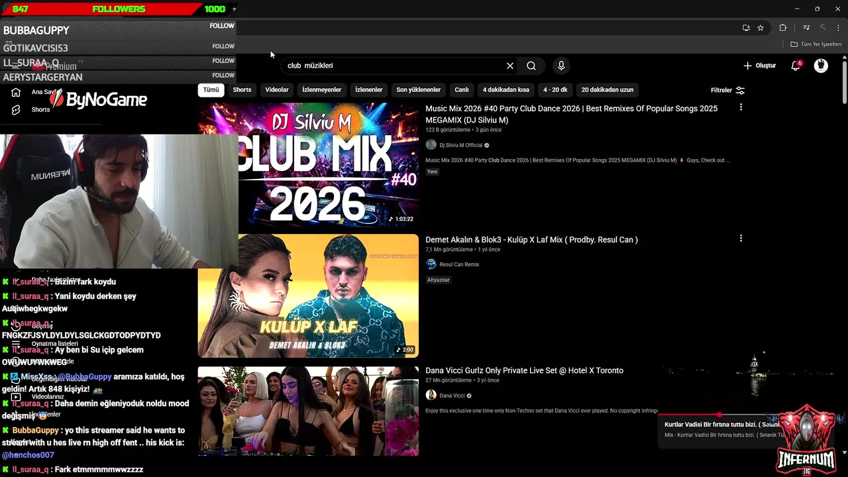This screenshot has height=477, width=848.
Task: Go to Resul Can Remix channel name
Action: (x=459, y=264)
